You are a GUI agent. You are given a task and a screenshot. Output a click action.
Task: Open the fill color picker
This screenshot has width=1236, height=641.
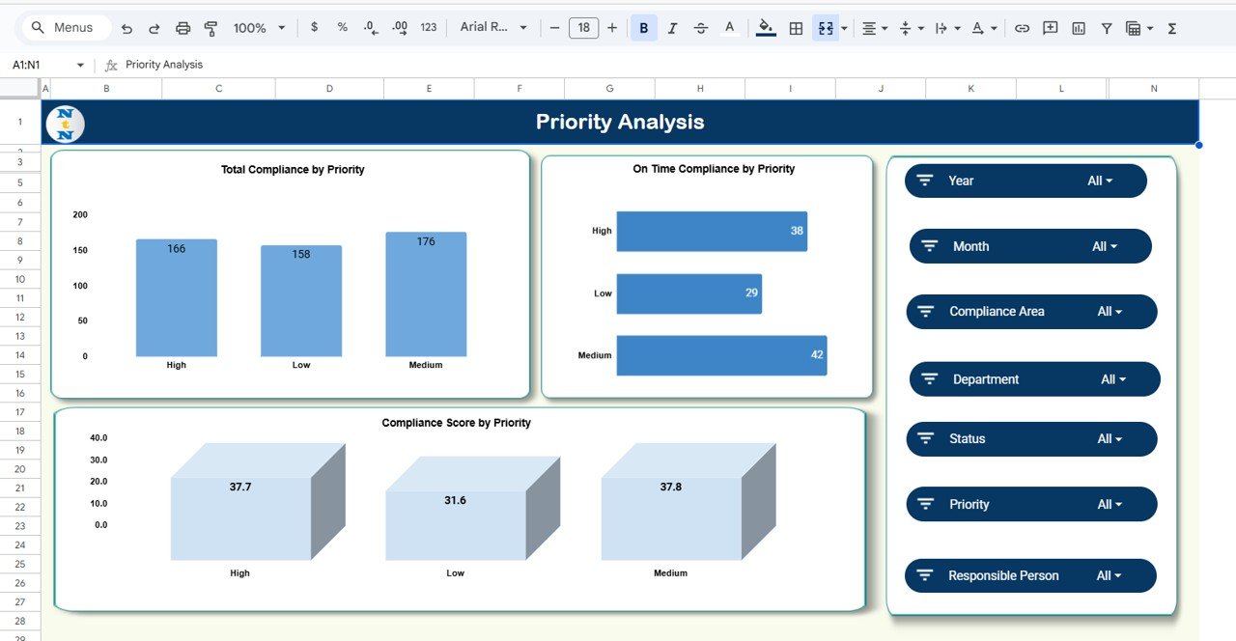pos(766,28)
